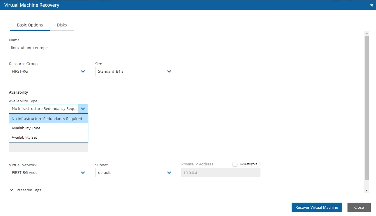Screen dimensions: 376x216
Task: Switch to the Disks tab
Action: [62, 25]
